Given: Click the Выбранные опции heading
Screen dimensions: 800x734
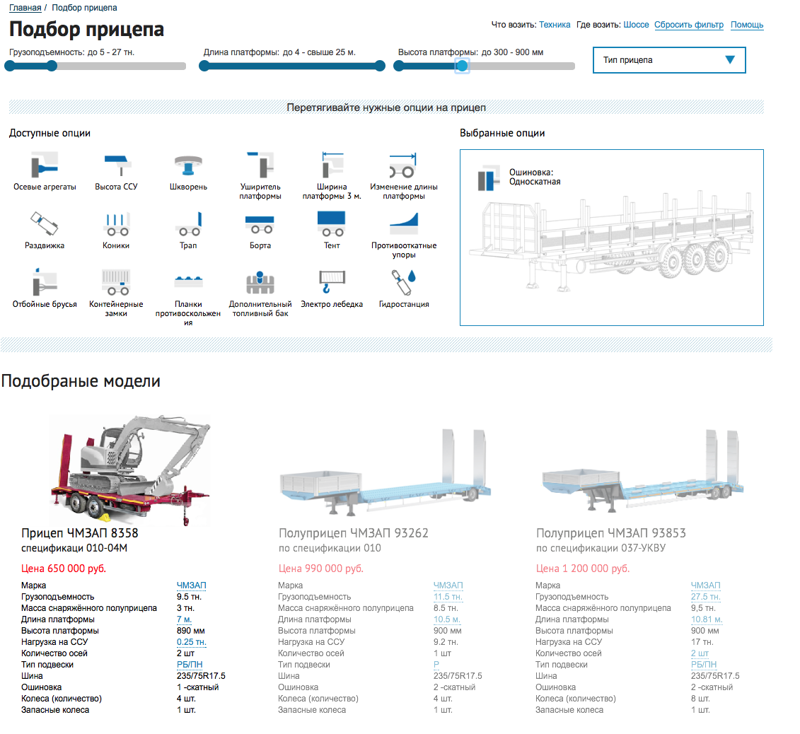Looking at the screenshot, I should click(502, 133).
